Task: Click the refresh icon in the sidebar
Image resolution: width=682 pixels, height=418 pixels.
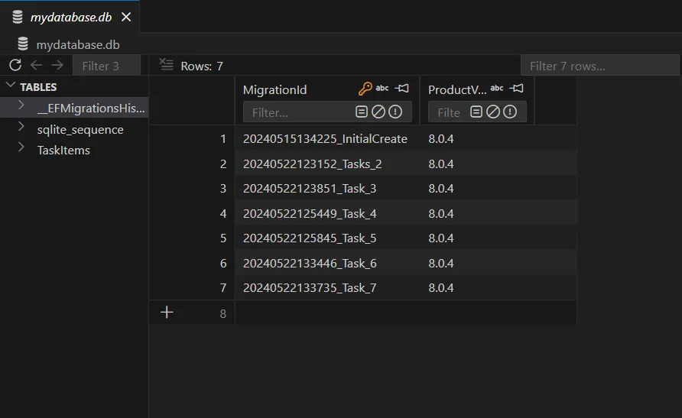Action: pos(15,65)
